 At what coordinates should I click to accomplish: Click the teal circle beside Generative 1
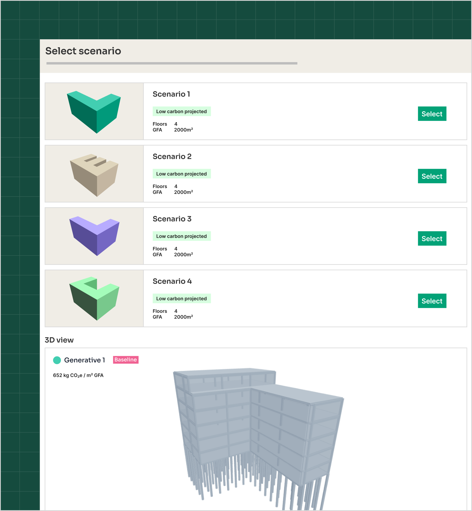pos(57,360)
